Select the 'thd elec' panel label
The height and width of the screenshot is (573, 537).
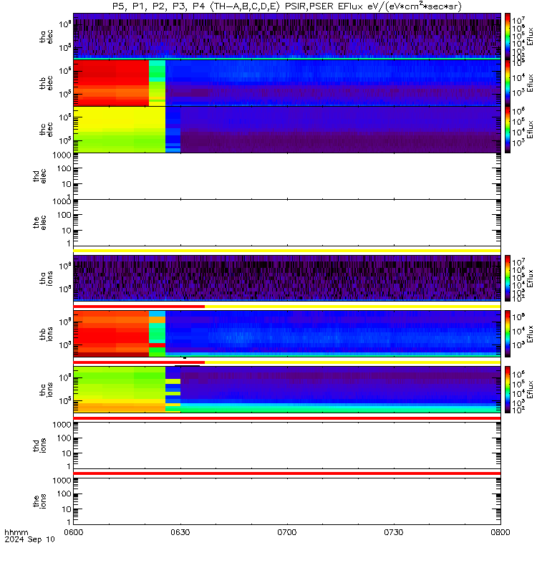point(40,175)
